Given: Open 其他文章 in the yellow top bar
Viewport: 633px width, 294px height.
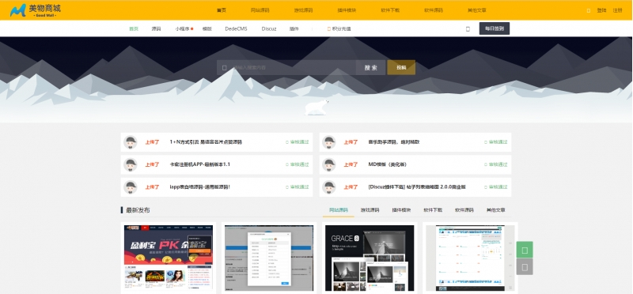Looking at the screenshot, I should (x=477, y=10).
